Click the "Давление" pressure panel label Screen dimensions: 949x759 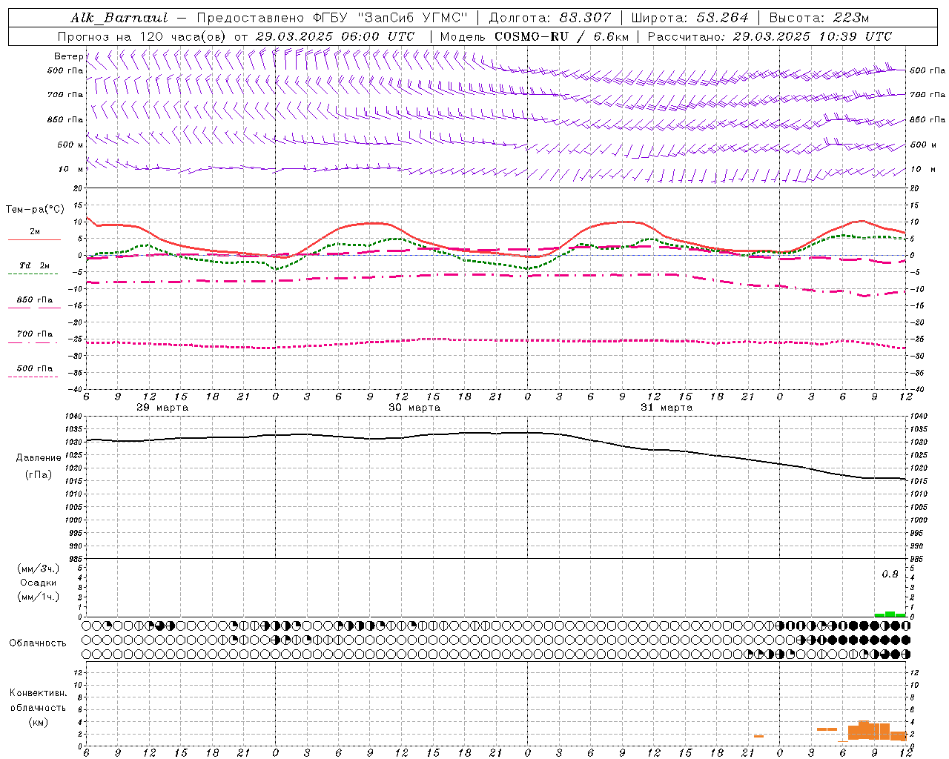39,458
